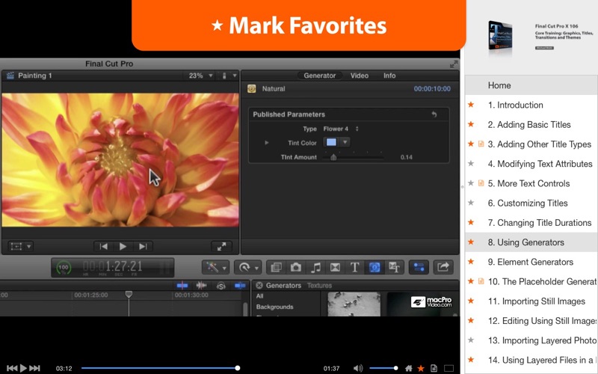Select the Backgrounds generators category

[x=274, y=307]
